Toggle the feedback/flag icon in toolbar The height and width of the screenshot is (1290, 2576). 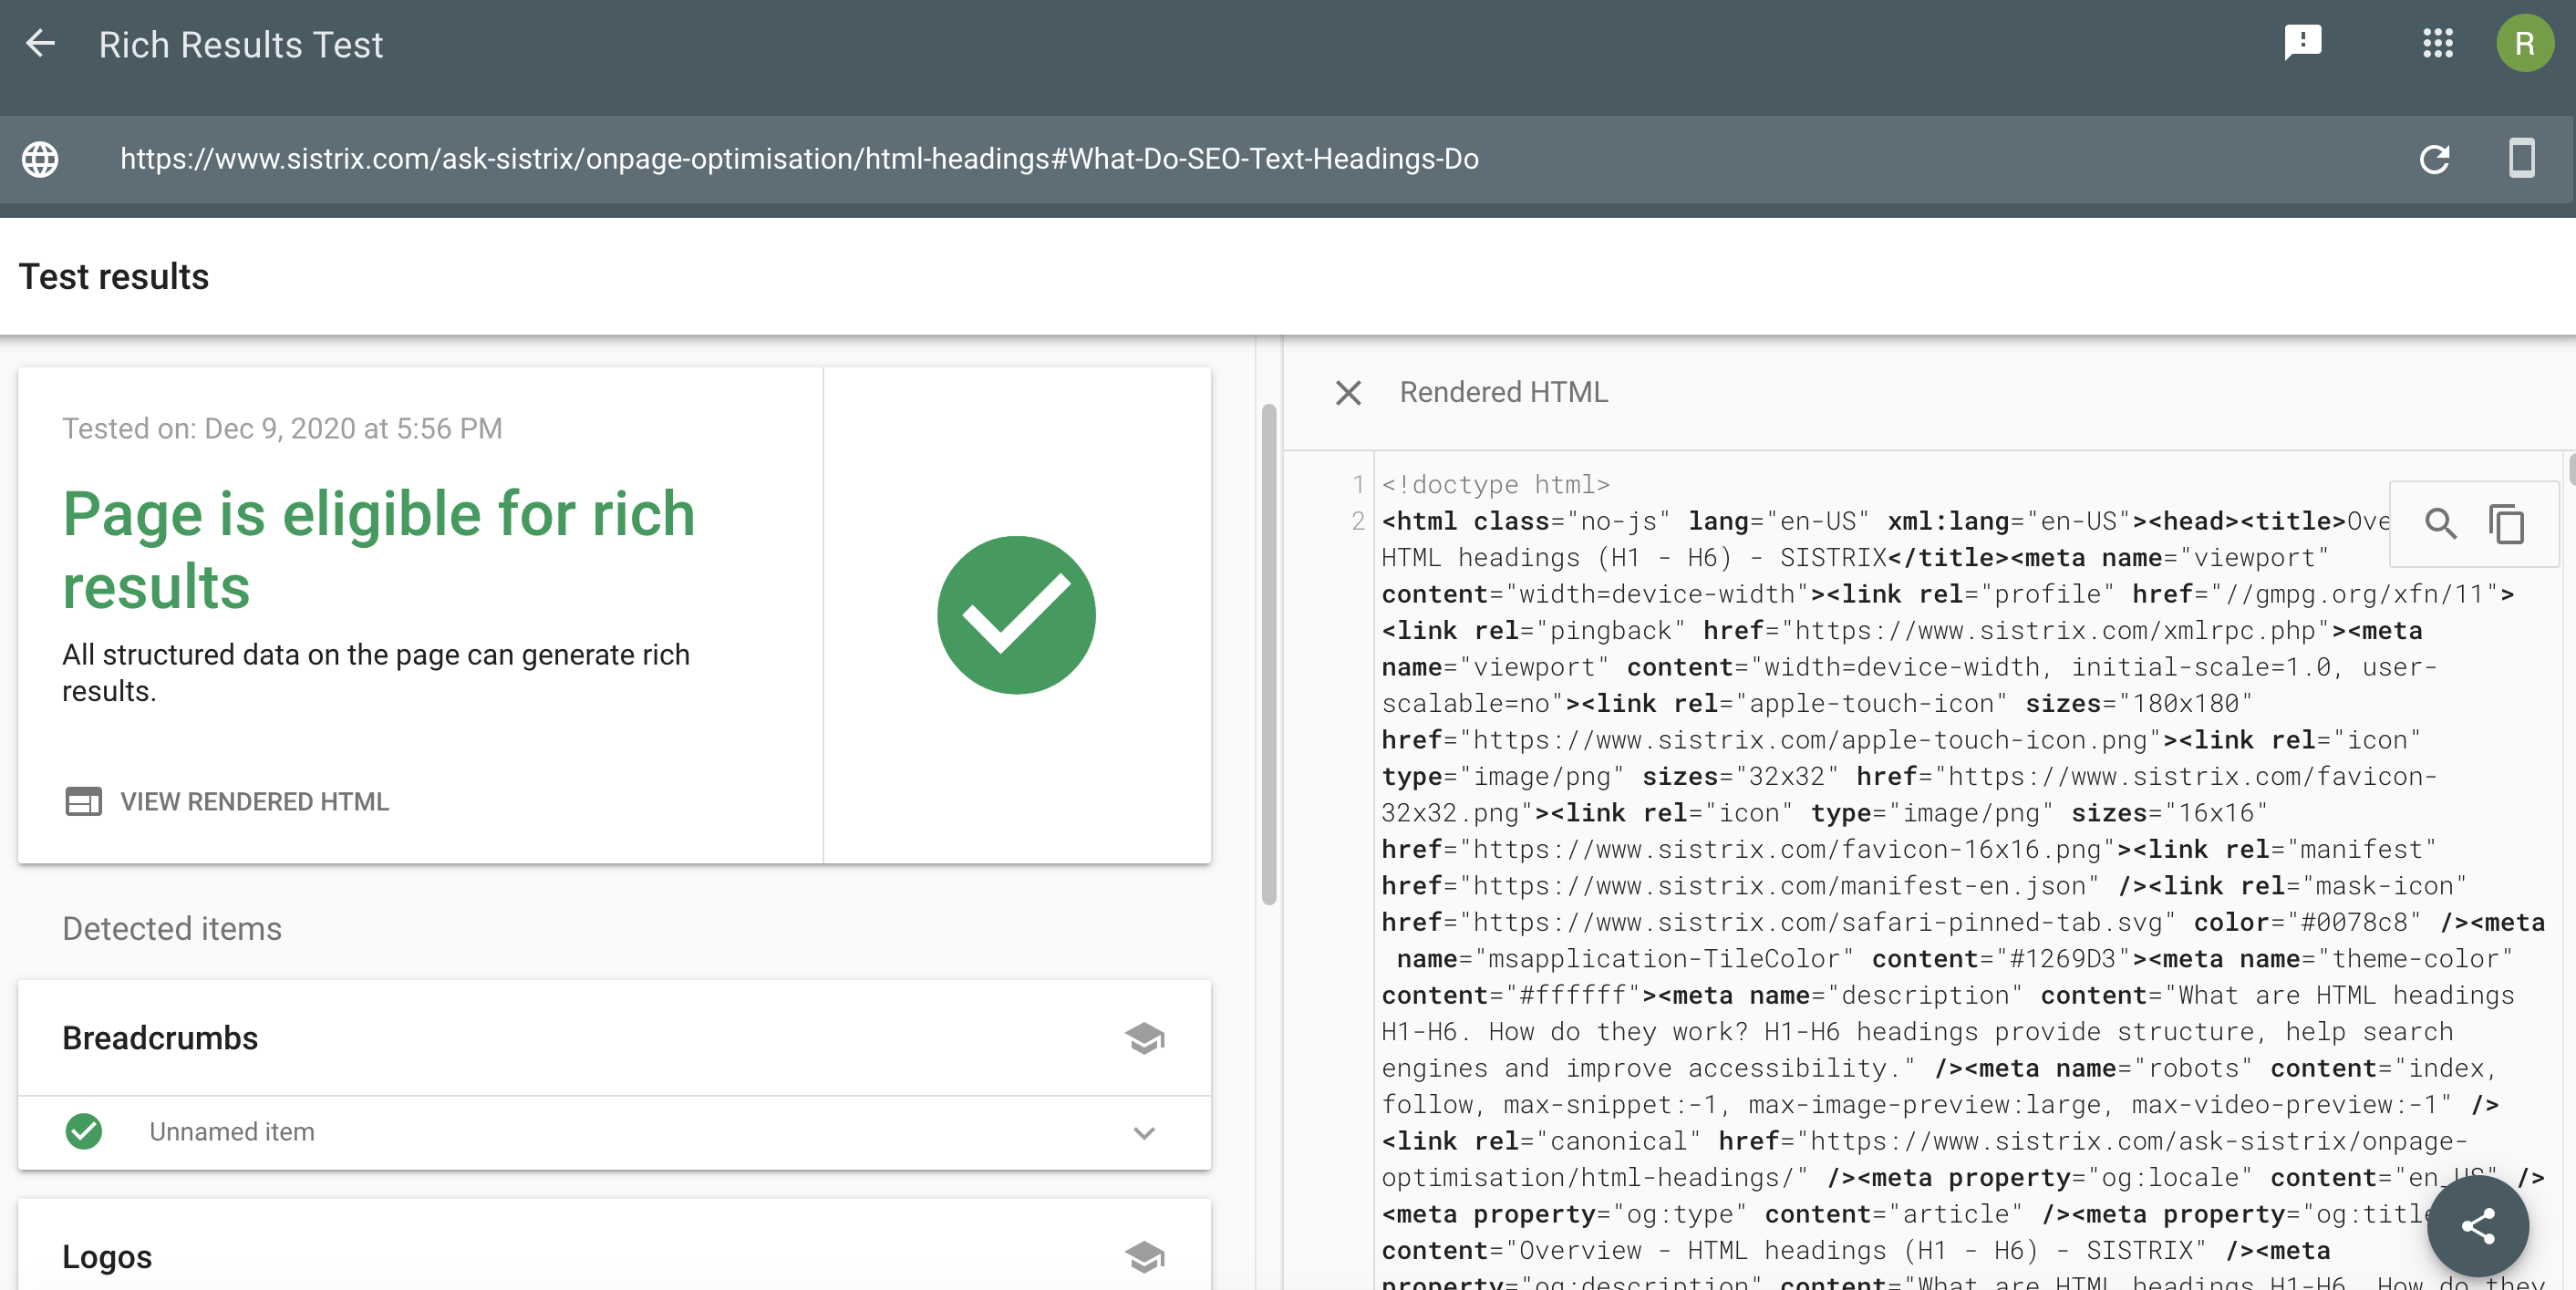pyautogui.click(x=2303, y=45)
